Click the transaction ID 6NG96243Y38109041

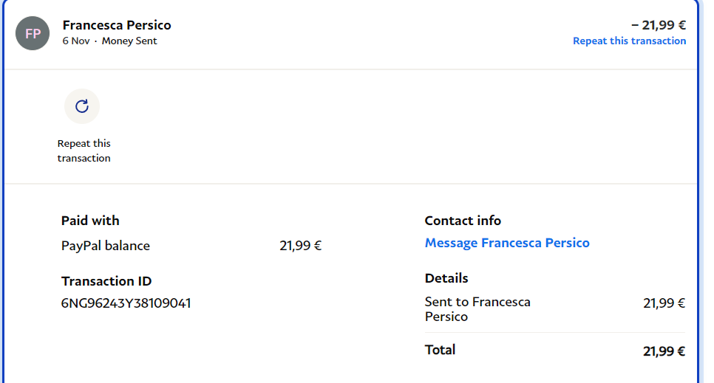click(x=126, y=303)
